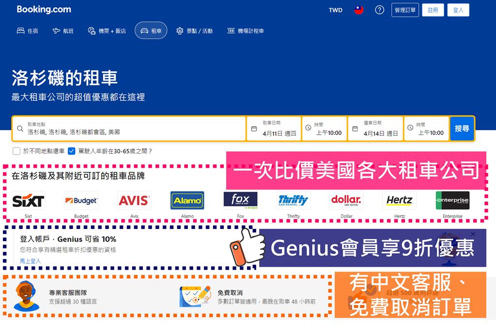Uncheck driver age 30-65 checkbox
Image resolution: width=496 pixels, height=332 pixels.
tap(72, 151)
